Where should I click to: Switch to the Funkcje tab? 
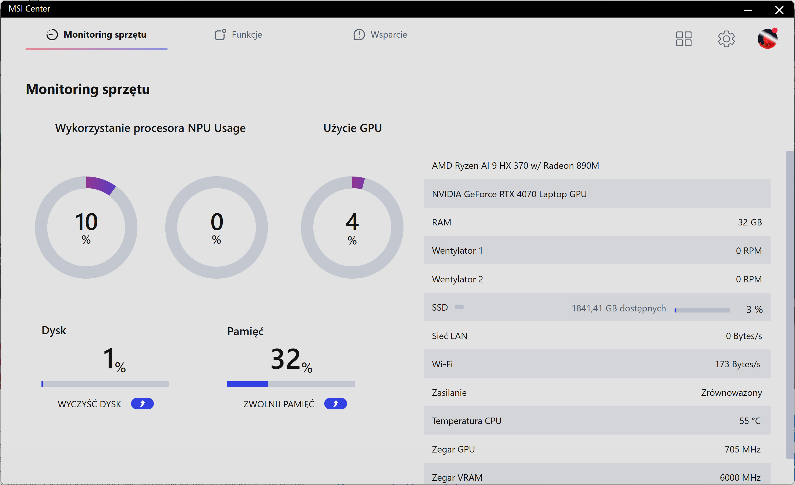point(239,35)
